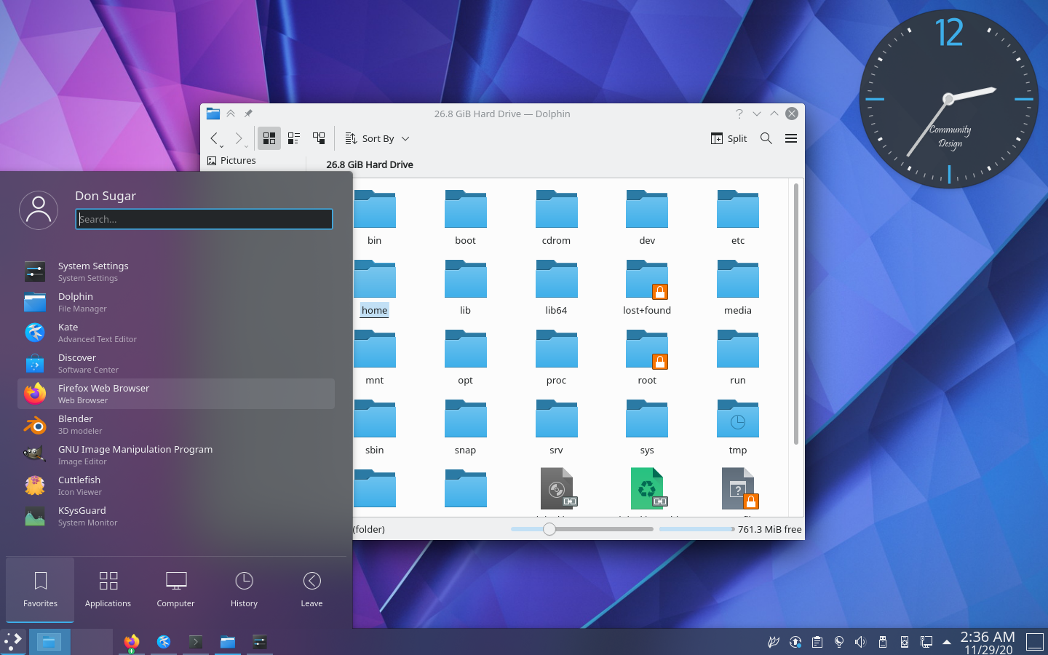This screenshot has height=655, width=1048.
Task: Switch to the Favorites tab
Action: click(x=40, y=589)
